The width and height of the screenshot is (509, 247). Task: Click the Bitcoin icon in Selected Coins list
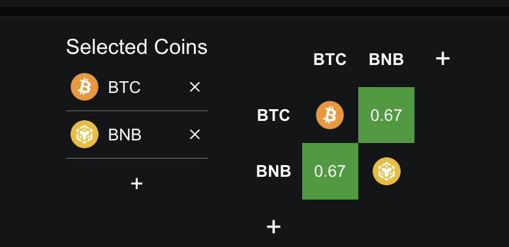[x=84, y=86]
